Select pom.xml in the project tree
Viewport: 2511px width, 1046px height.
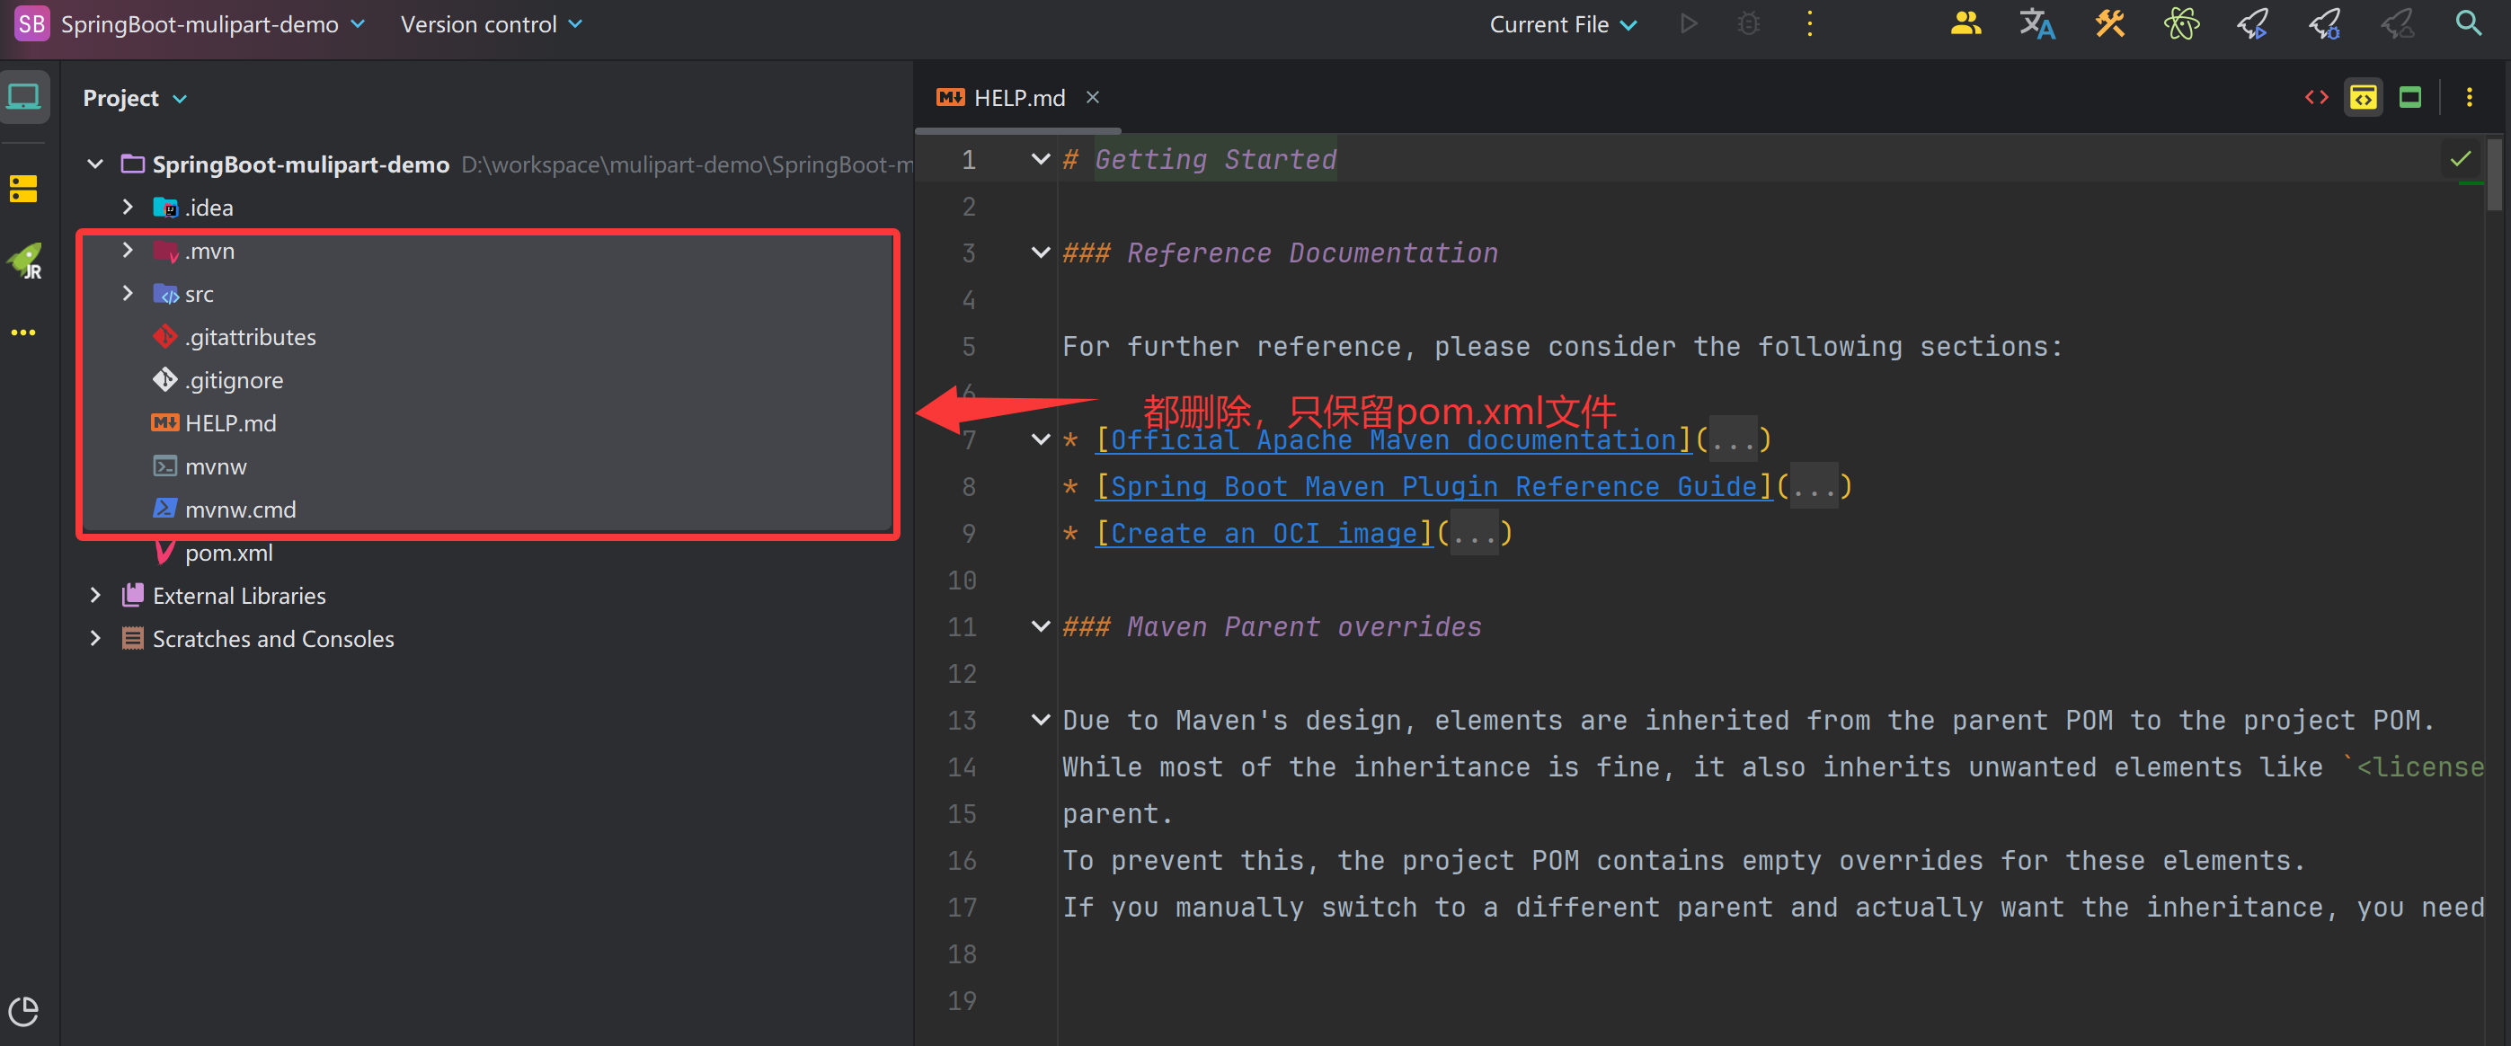tap(229, 552)
